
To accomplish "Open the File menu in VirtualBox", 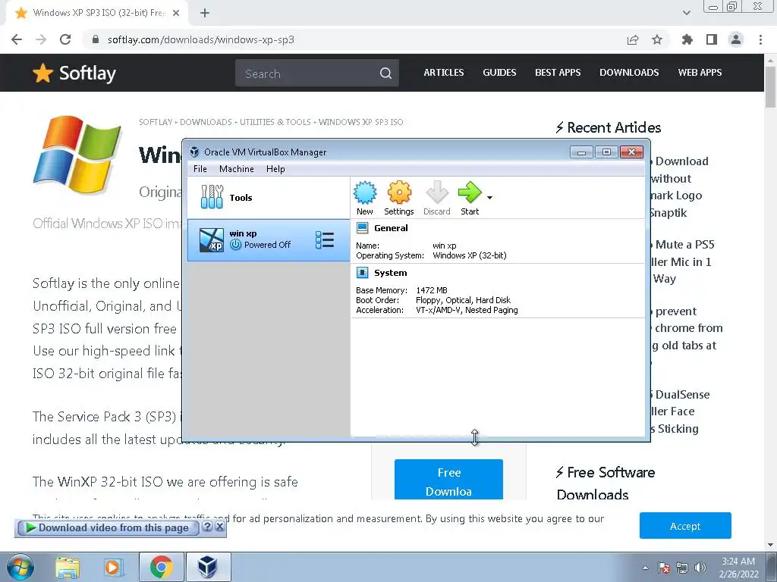I will tap(200, 169).
